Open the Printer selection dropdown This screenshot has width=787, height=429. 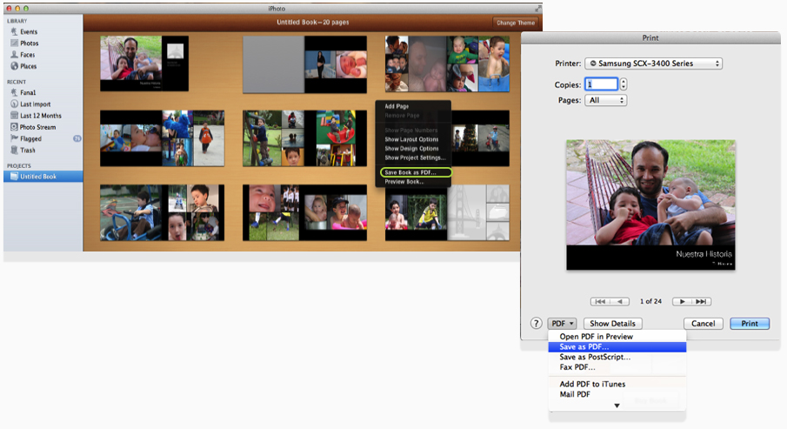[x=652, y=64]
